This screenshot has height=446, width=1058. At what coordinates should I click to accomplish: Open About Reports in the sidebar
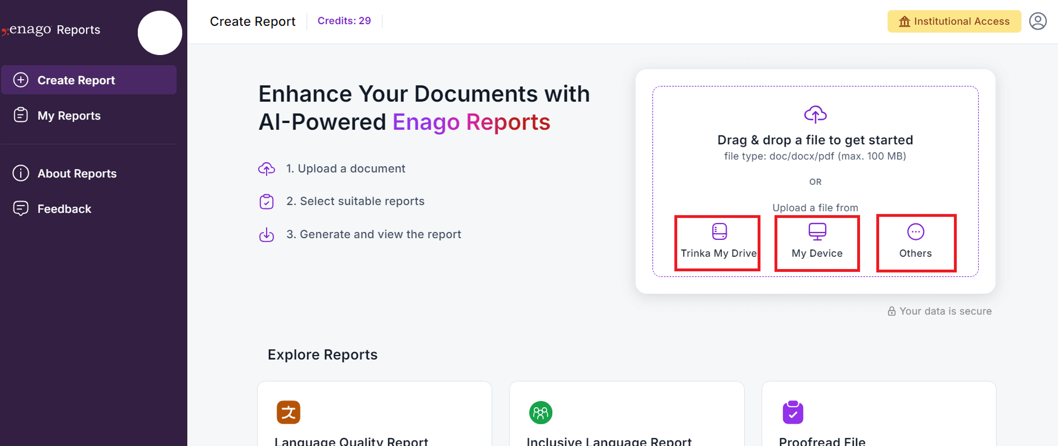coord(89,173)
